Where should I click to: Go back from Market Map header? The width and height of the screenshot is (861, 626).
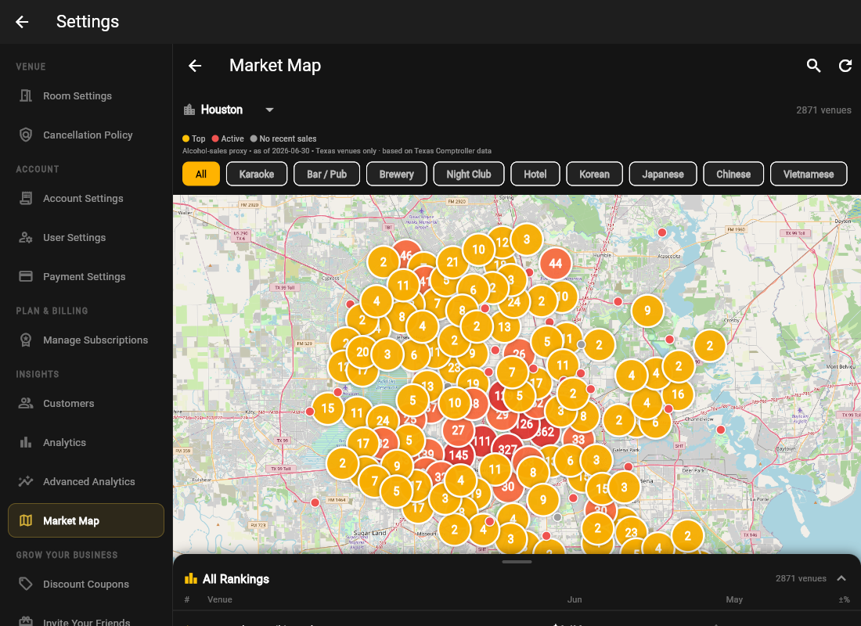195,66
